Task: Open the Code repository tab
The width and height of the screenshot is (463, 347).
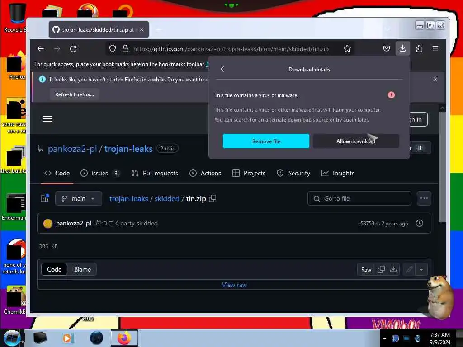Action: pos(57,173)
